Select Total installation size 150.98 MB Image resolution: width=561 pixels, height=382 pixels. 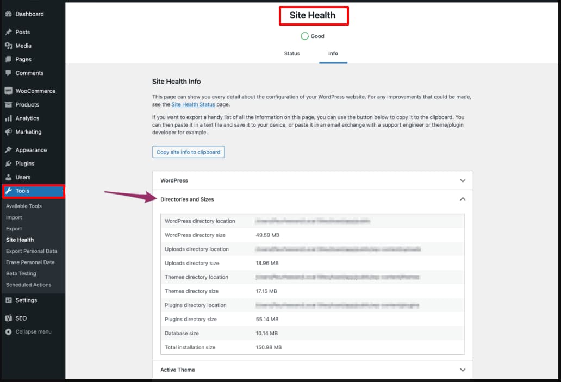269,347
